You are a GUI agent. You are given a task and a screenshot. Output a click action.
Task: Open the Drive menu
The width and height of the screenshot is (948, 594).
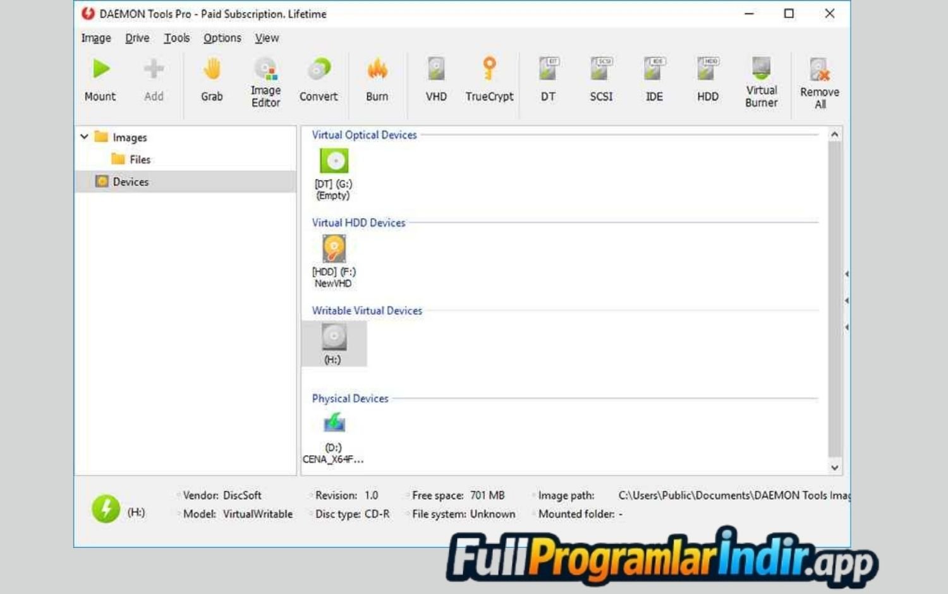137,38
